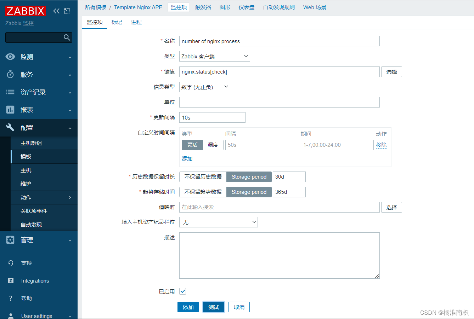Toggle the 已启用 checkbox

[x=183, y=291]
